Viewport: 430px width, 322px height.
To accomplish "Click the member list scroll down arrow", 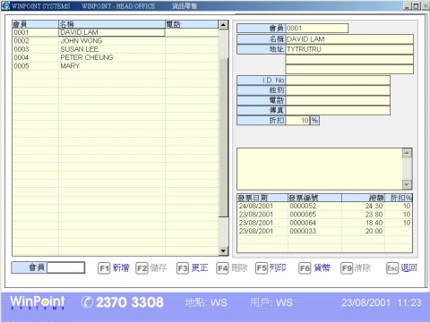I will pos(223,251).
